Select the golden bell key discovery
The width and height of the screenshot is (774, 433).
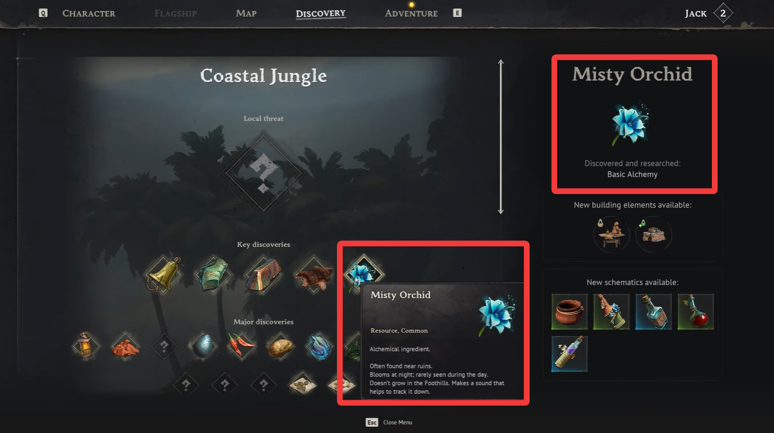[163, 274]
